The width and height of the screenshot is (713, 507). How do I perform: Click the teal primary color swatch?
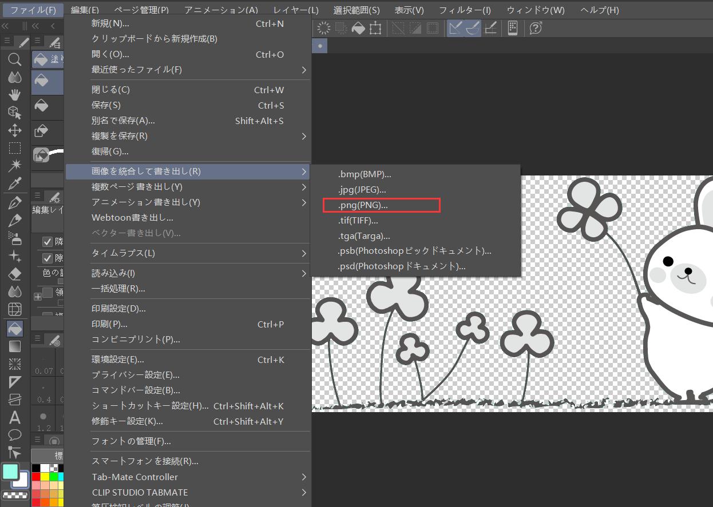pos(11,472)
